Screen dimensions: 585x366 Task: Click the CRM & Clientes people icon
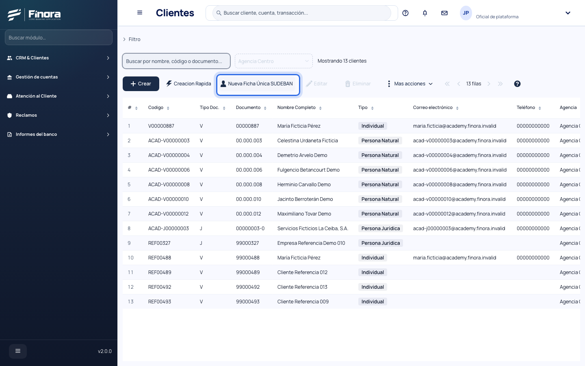coord(9,58)
